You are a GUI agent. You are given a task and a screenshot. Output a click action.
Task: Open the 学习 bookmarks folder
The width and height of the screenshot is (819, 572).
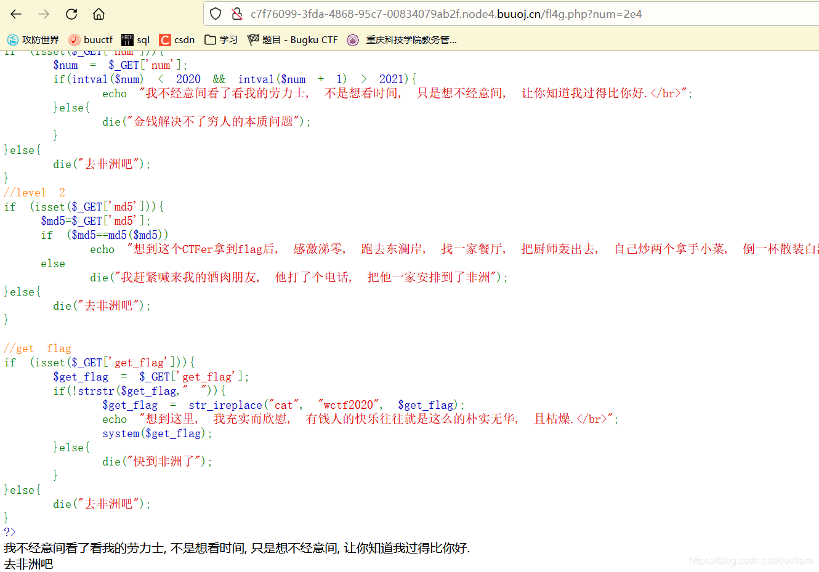[x=221, y=39]
